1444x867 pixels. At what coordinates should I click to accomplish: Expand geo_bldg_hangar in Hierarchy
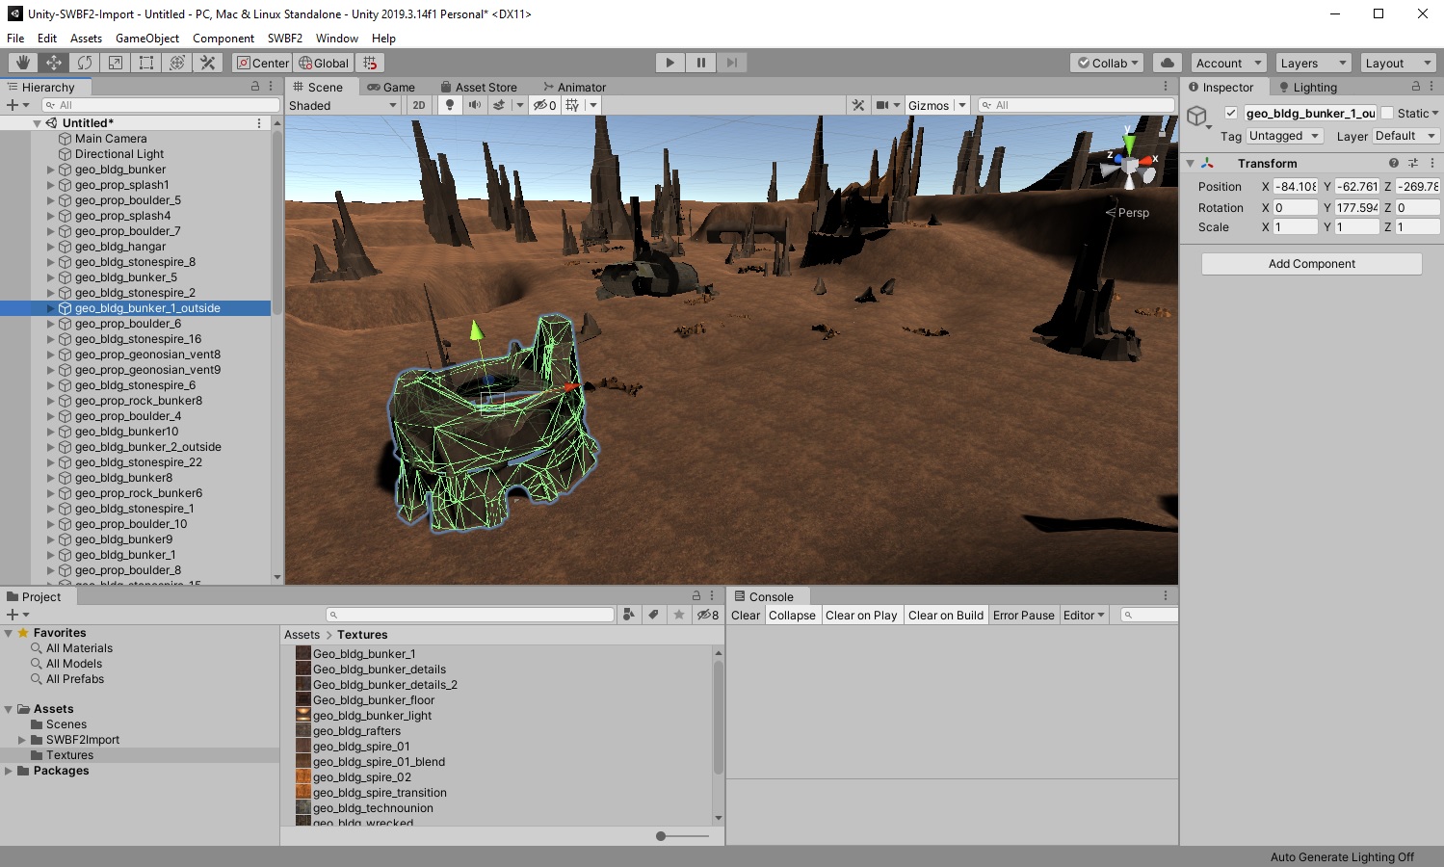click(x=51, y=247)
